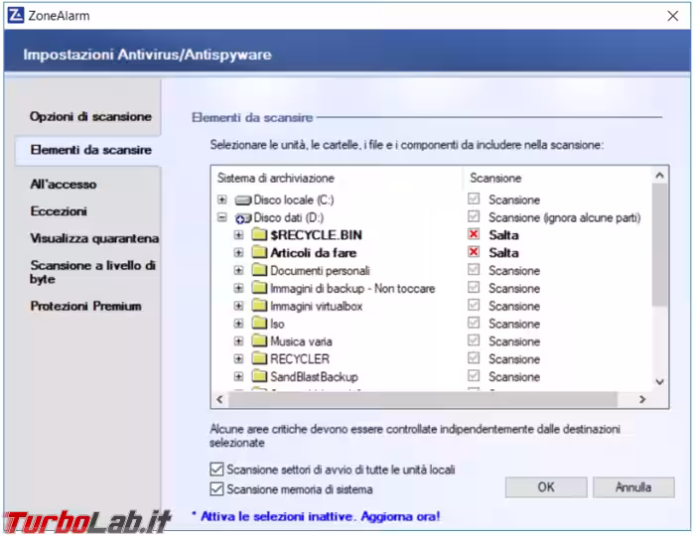Click the vertical scrollbar down arrow
693x536 pixels.
coord(659,382)
